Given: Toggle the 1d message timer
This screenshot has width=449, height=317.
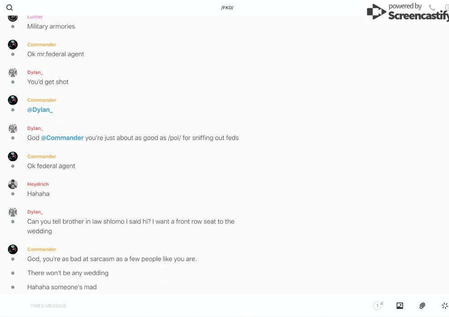Looking at the screenshot, I should [x=378, y=306].
